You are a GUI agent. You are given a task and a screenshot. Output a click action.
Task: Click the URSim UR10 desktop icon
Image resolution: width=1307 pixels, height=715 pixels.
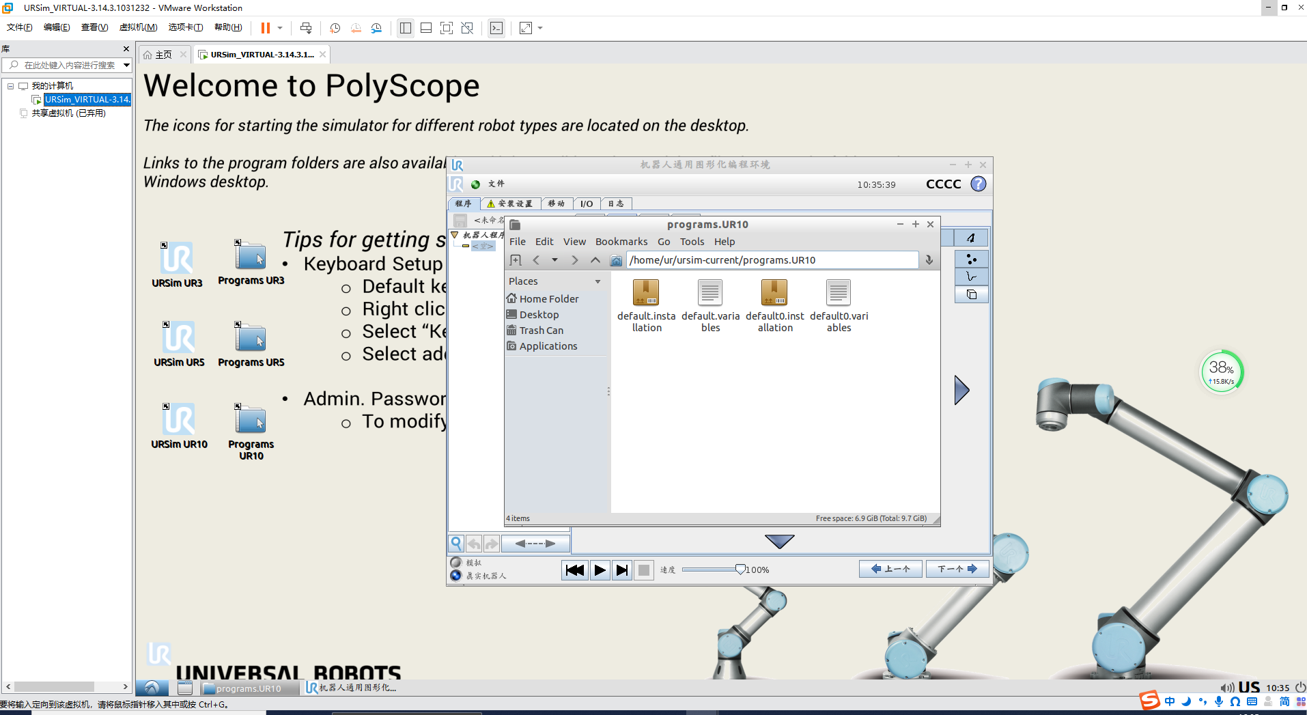point(179,425)
